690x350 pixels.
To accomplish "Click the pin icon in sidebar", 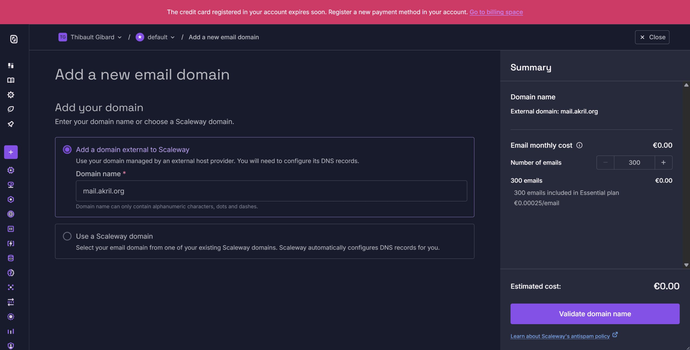I will point(11,124).
